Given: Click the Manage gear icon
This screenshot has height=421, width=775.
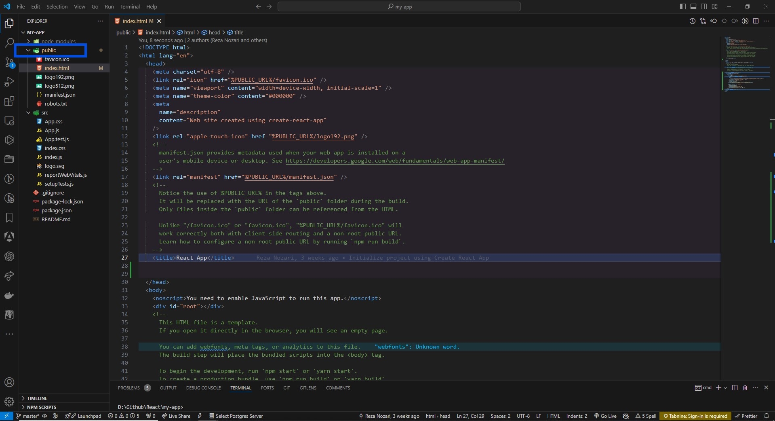Looking at the screenshot, I should click(x=9, y=402).
